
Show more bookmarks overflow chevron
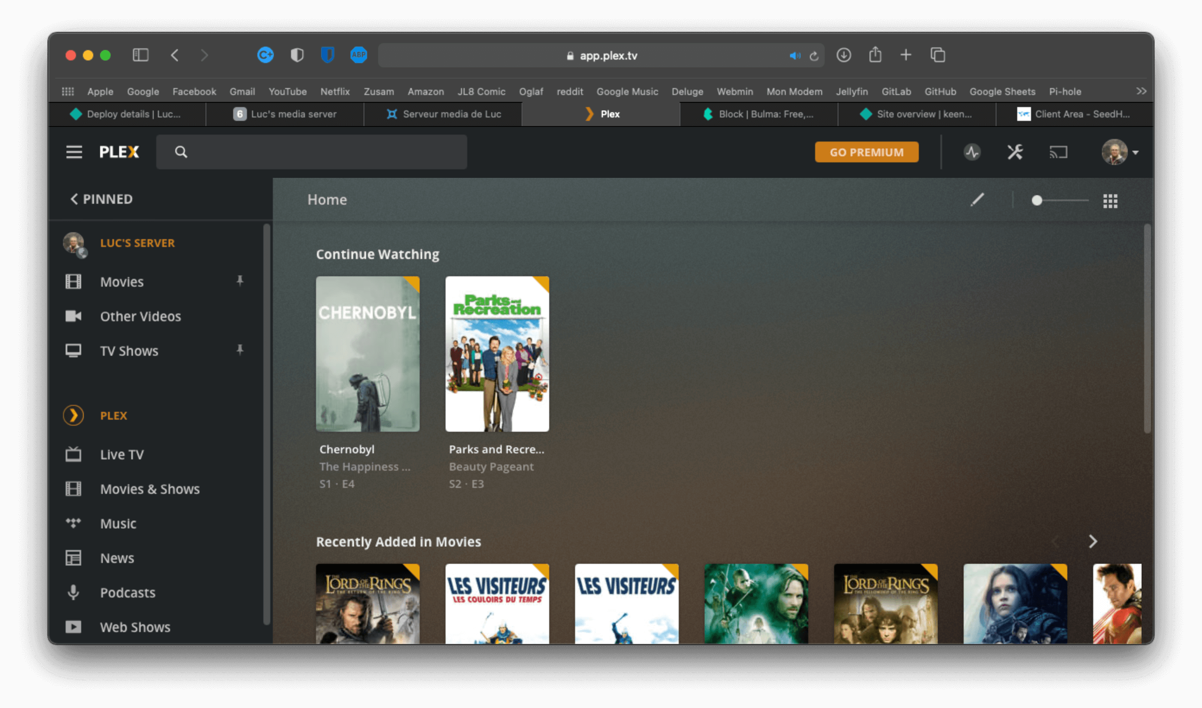coord(1141,91)
